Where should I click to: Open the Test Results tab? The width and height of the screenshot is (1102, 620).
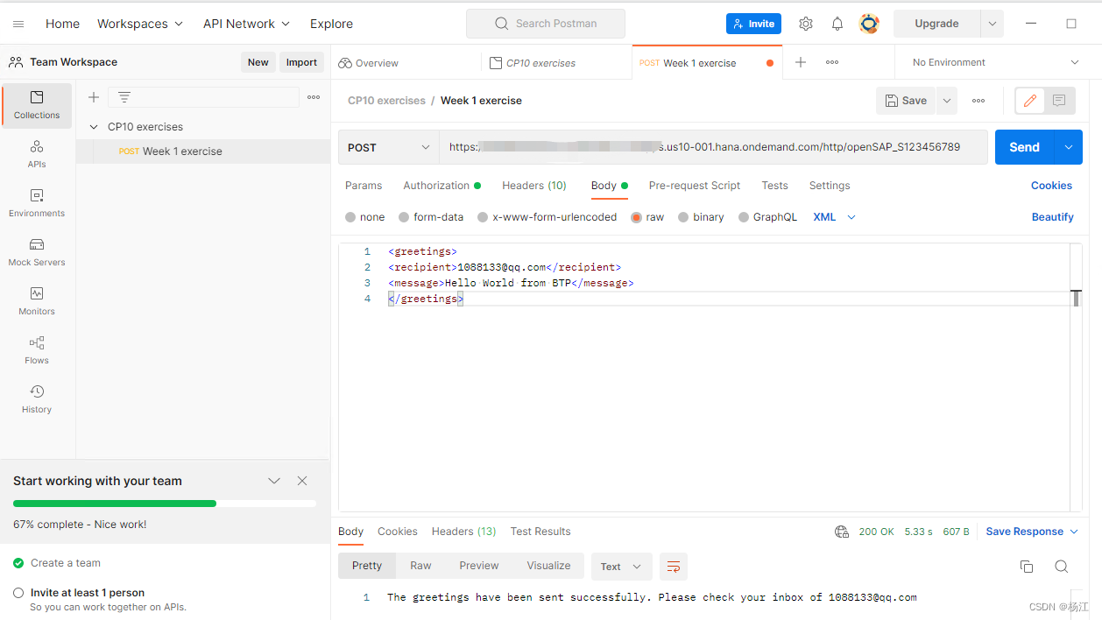(540, 532)
